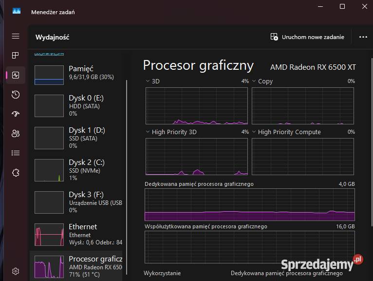
Task: Click the High Priority 3D usage graph
Action: click(197, 157)
